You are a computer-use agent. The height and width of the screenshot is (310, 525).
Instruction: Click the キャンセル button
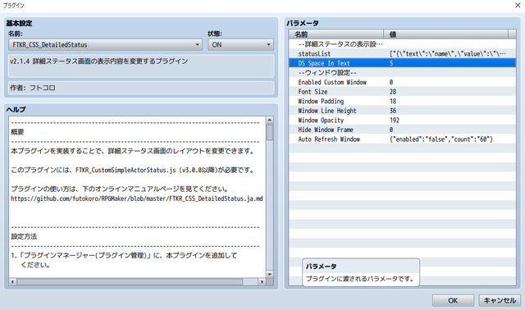[x=500, y=300]
